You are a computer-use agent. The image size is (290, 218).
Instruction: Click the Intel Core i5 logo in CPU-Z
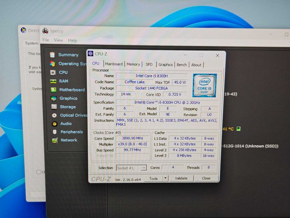click(205, 85)
